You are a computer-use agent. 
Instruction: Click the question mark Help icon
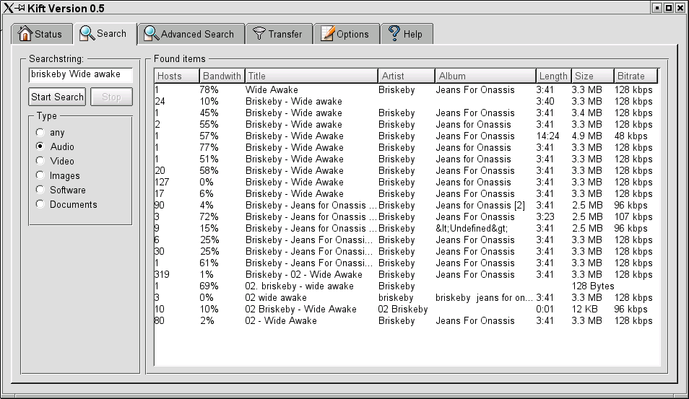(x=394, y=34)
